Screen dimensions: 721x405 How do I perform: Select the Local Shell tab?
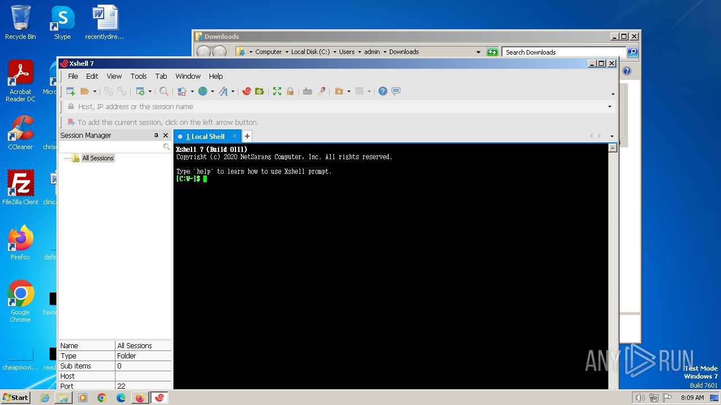(205, 136)
